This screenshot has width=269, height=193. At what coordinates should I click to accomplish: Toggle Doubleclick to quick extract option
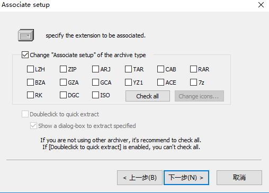pos(25,114)
